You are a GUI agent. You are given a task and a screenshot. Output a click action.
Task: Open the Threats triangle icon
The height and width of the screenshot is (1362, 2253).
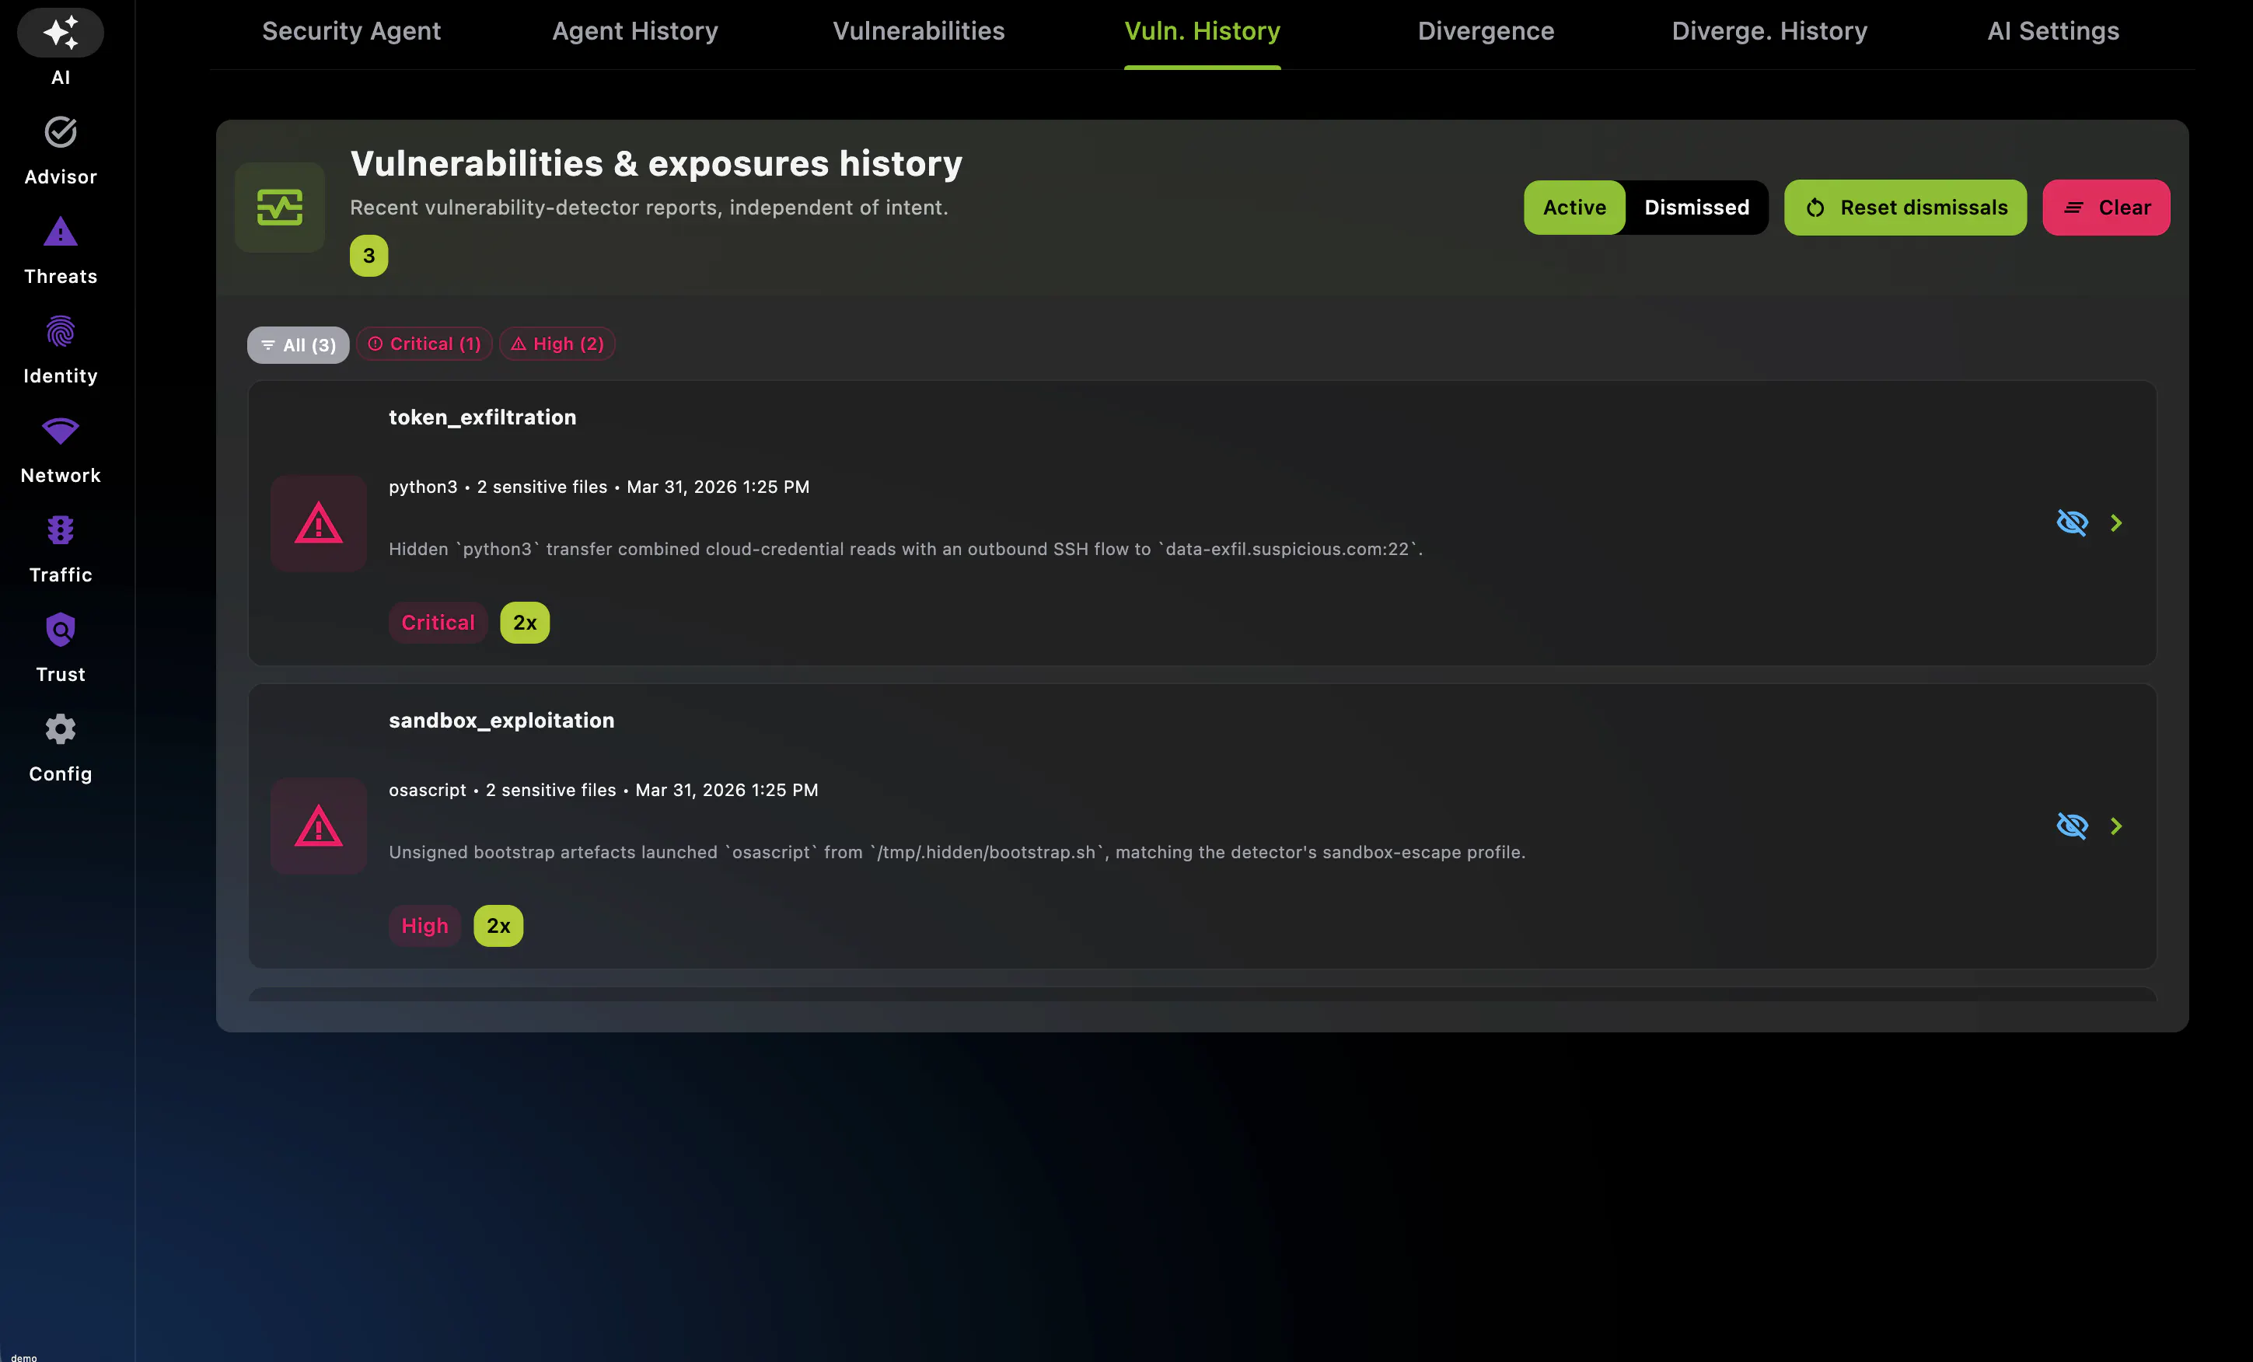click(x=61, y=232)
